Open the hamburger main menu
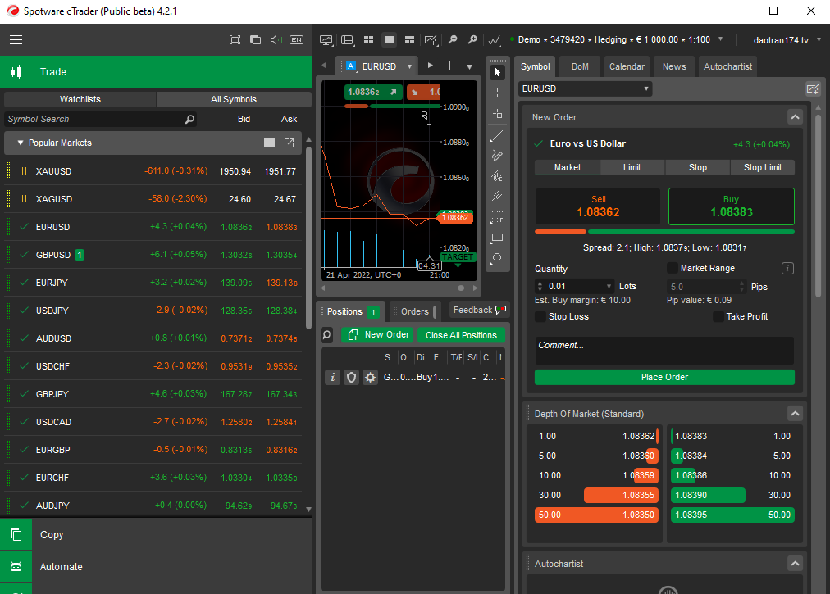 [16, 39]
